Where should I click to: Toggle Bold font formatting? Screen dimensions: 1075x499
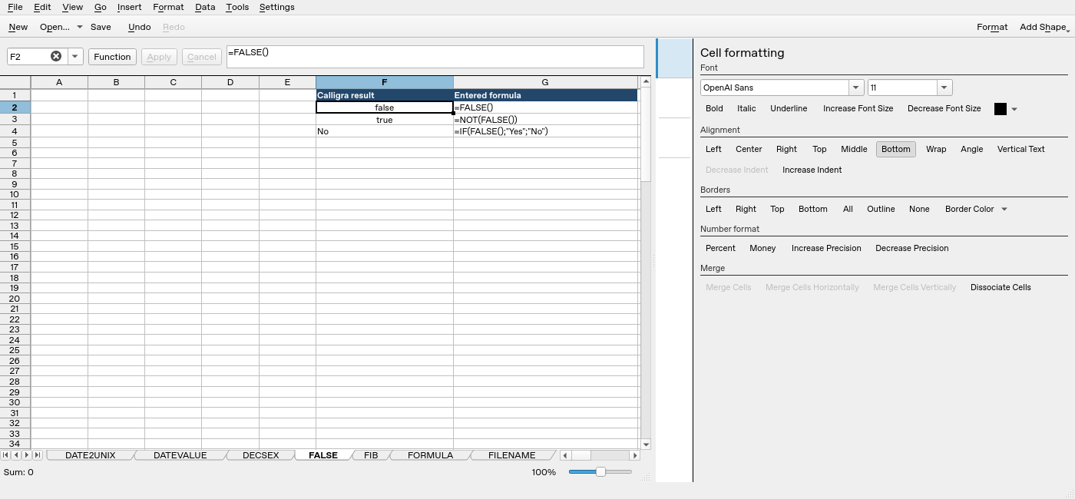coord(714,109)
